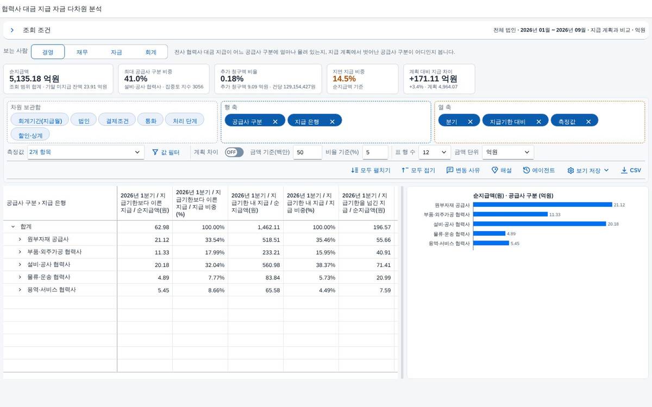The image size is (652, 407).
Task: Switch to the 경영 viewer tab
Action: click(x=48, y=52)
